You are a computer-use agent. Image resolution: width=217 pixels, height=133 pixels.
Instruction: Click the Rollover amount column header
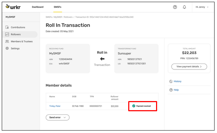tap(114, 98)
